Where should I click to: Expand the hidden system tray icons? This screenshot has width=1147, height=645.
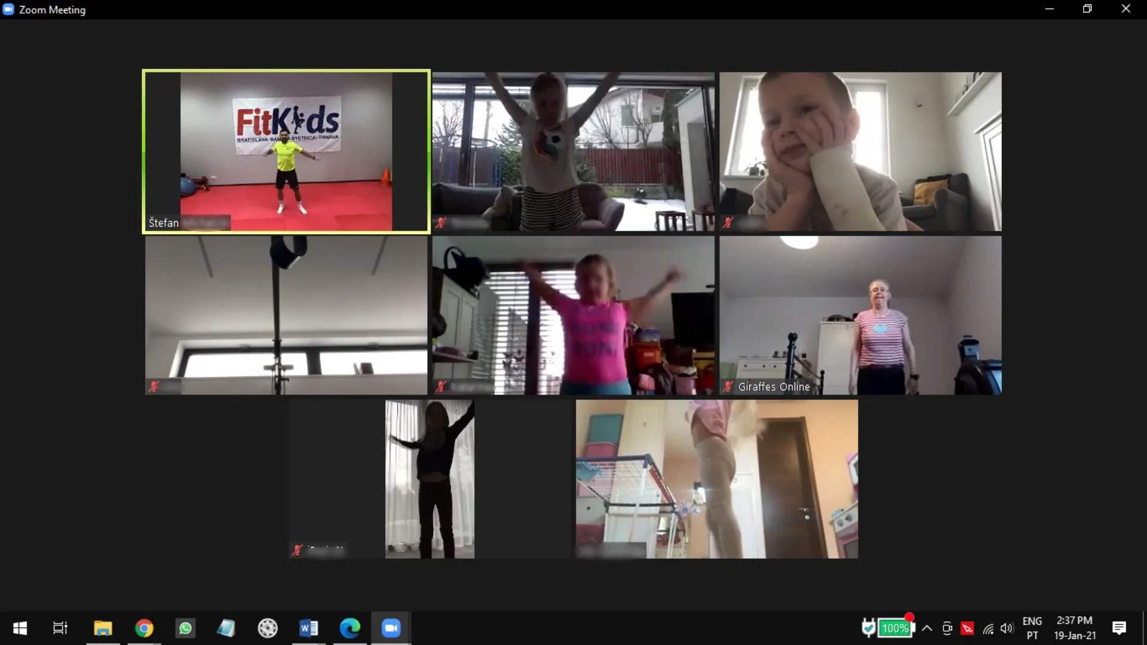click(927, 628)
